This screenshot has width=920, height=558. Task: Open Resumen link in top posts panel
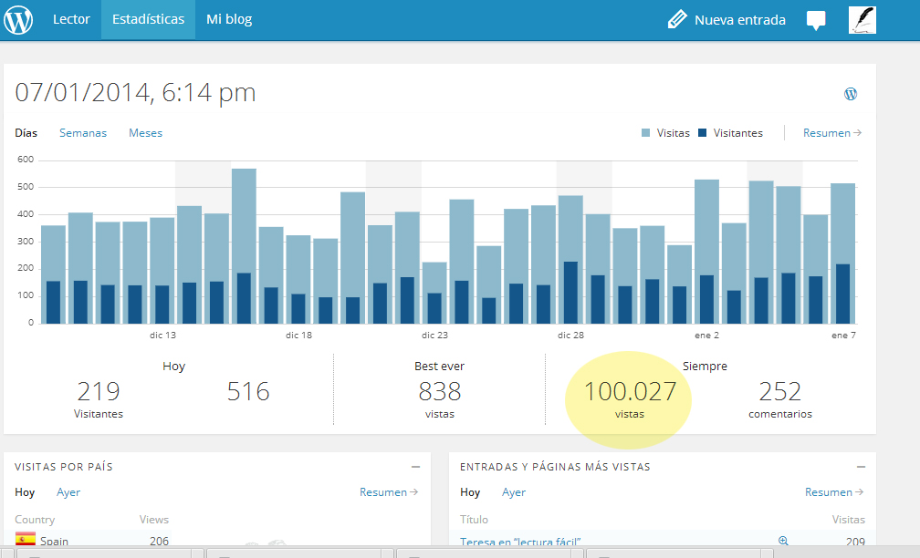pyautogui.click(x=833, y=492)
